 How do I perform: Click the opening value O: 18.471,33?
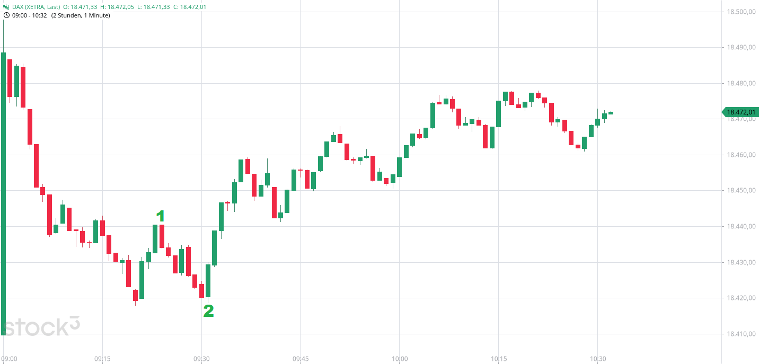(x=81, y=7)
